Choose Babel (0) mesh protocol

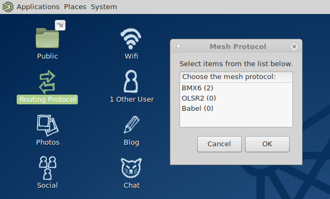pyautogui.click(x=236, y=109)
